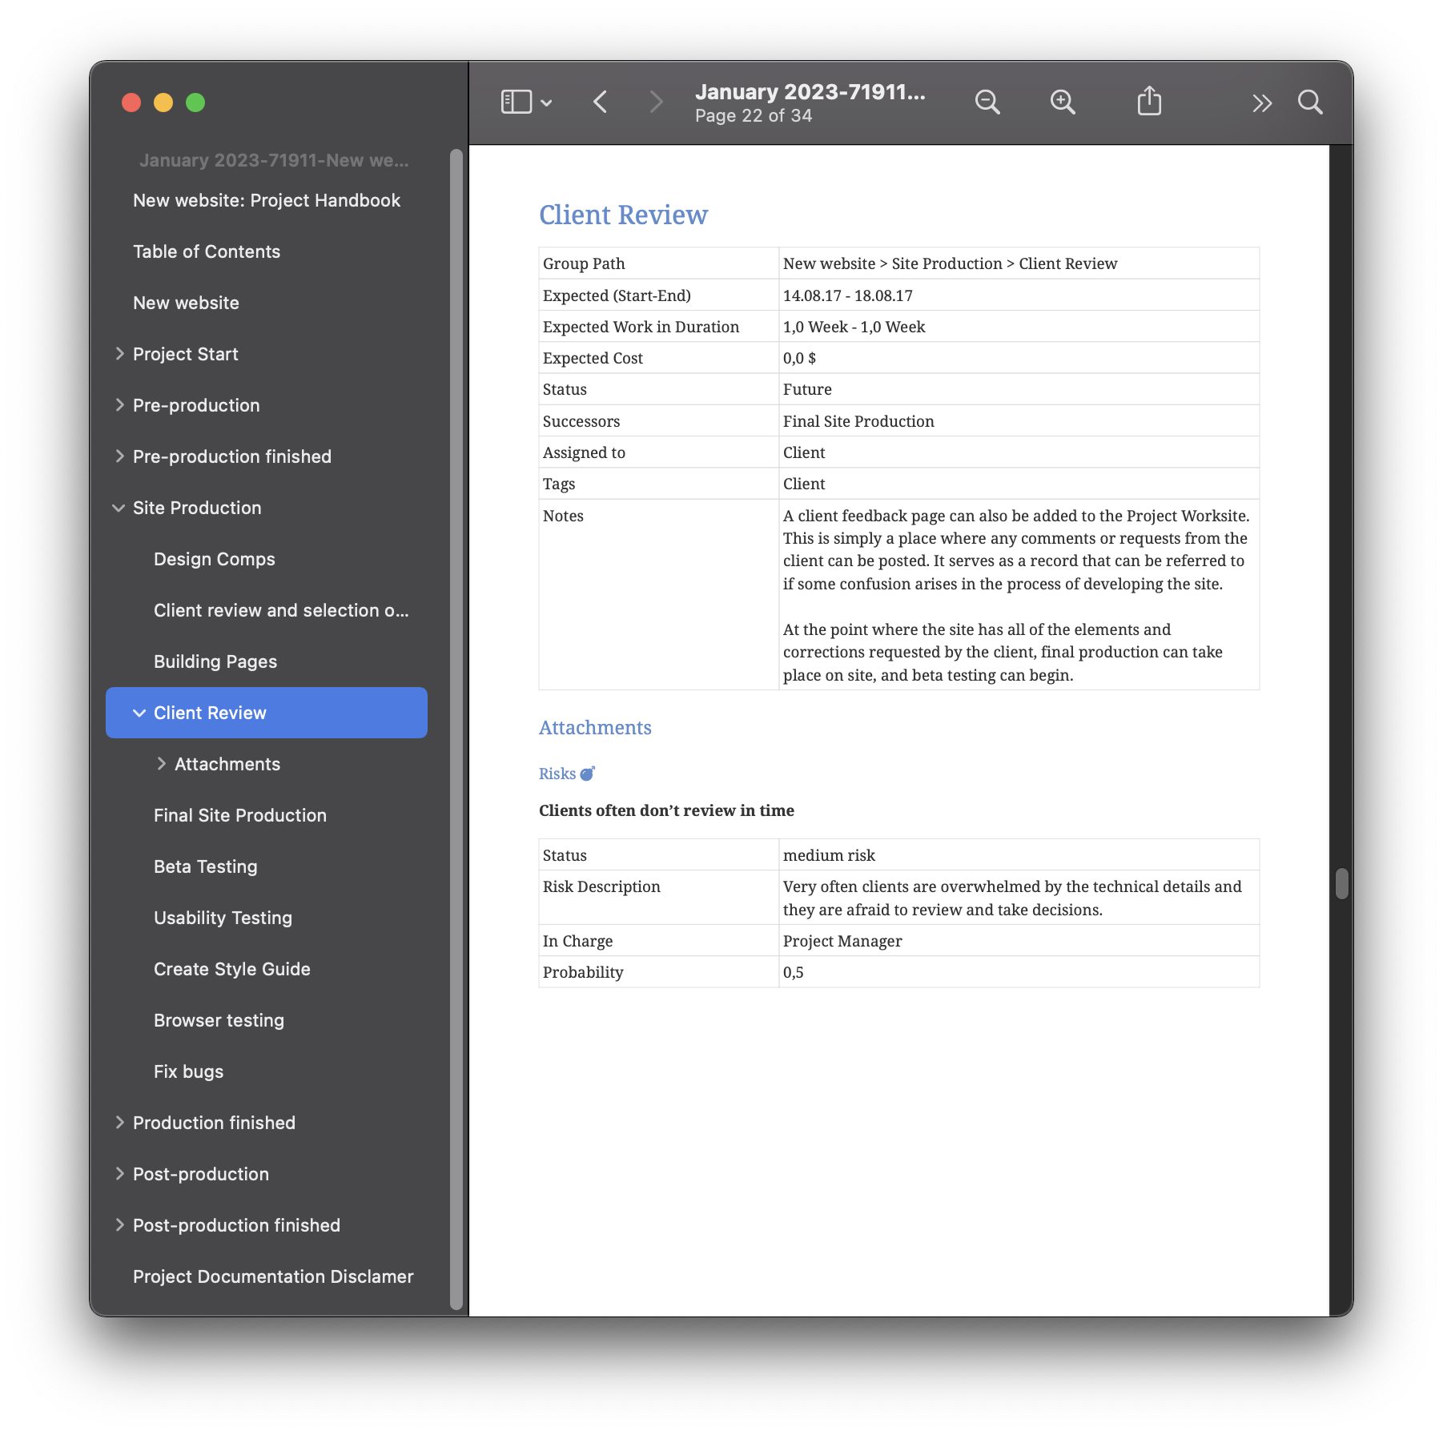Select Beta Testing in the sidebar
The width and height of the screenshot is (1443, 1435).
pyautogui.click(x=205, y=866)
